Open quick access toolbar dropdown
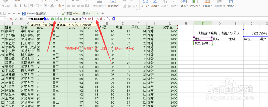Image resolution: width=268 pixels, height=107 pixels. (19, 13)
